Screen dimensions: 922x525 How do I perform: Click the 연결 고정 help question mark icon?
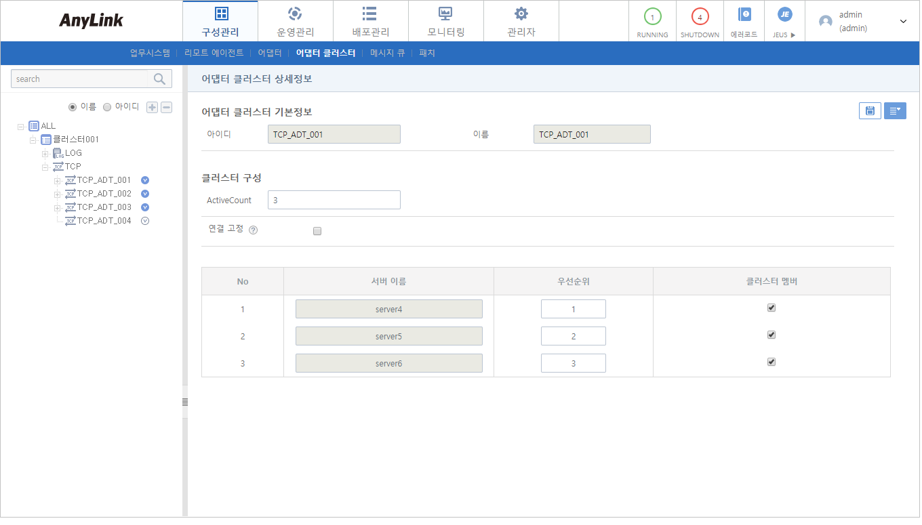click(x=253, y=229)
